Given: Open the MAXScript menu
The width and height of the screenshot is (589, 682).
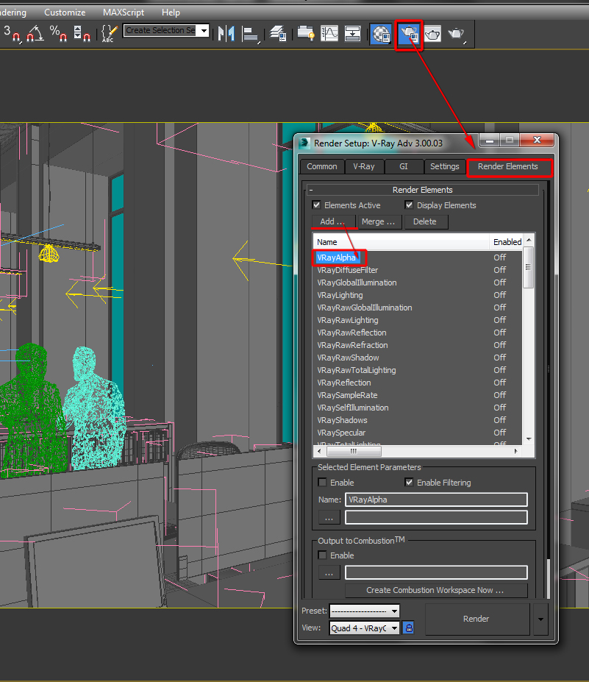Looking at the screenshot, I should [123, 13].
